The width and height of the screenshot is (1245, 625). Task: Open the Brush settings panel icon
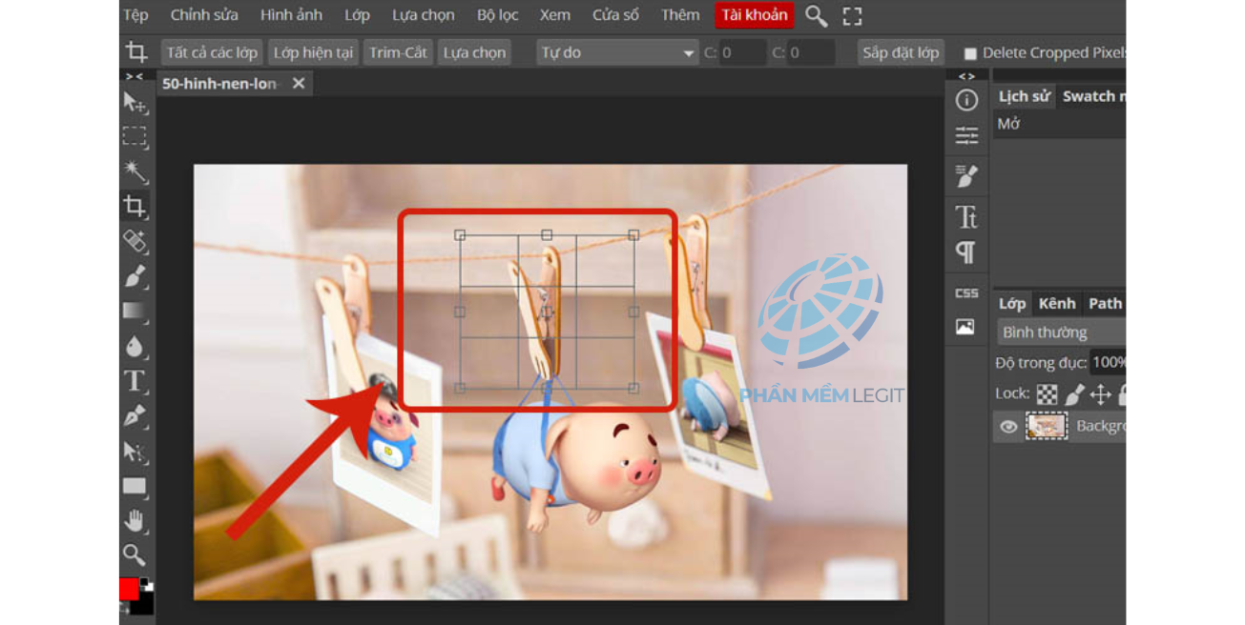[x=966, y=176]
